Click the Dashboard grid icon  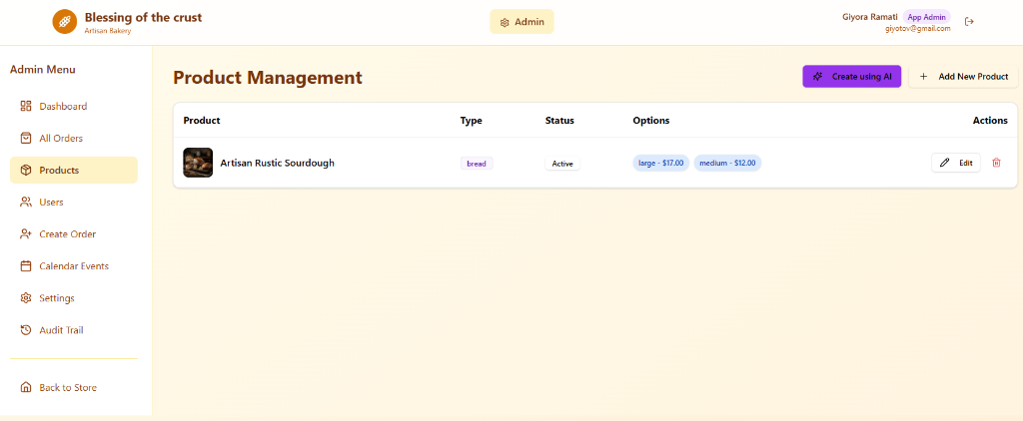point(26,106)
